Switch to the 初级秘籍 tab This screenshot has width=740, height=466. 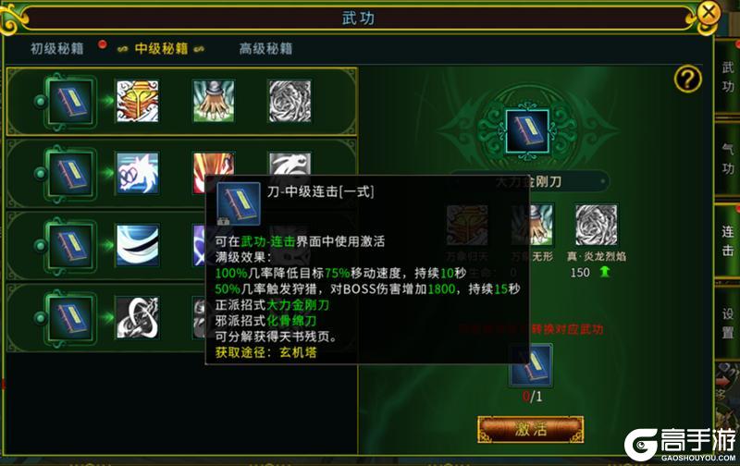(x=57, y=49)
